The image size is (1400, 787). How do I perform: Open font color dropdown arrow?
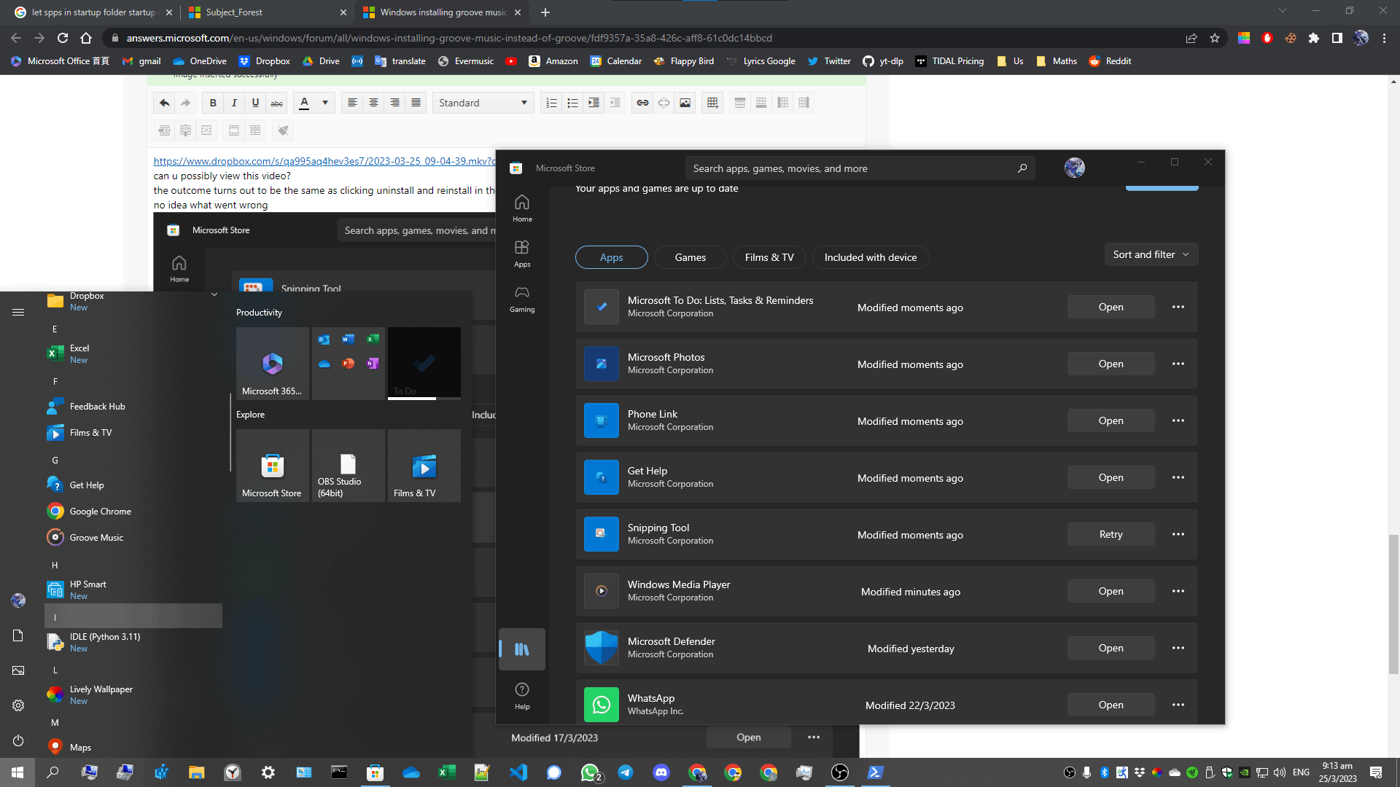[325, 103]
